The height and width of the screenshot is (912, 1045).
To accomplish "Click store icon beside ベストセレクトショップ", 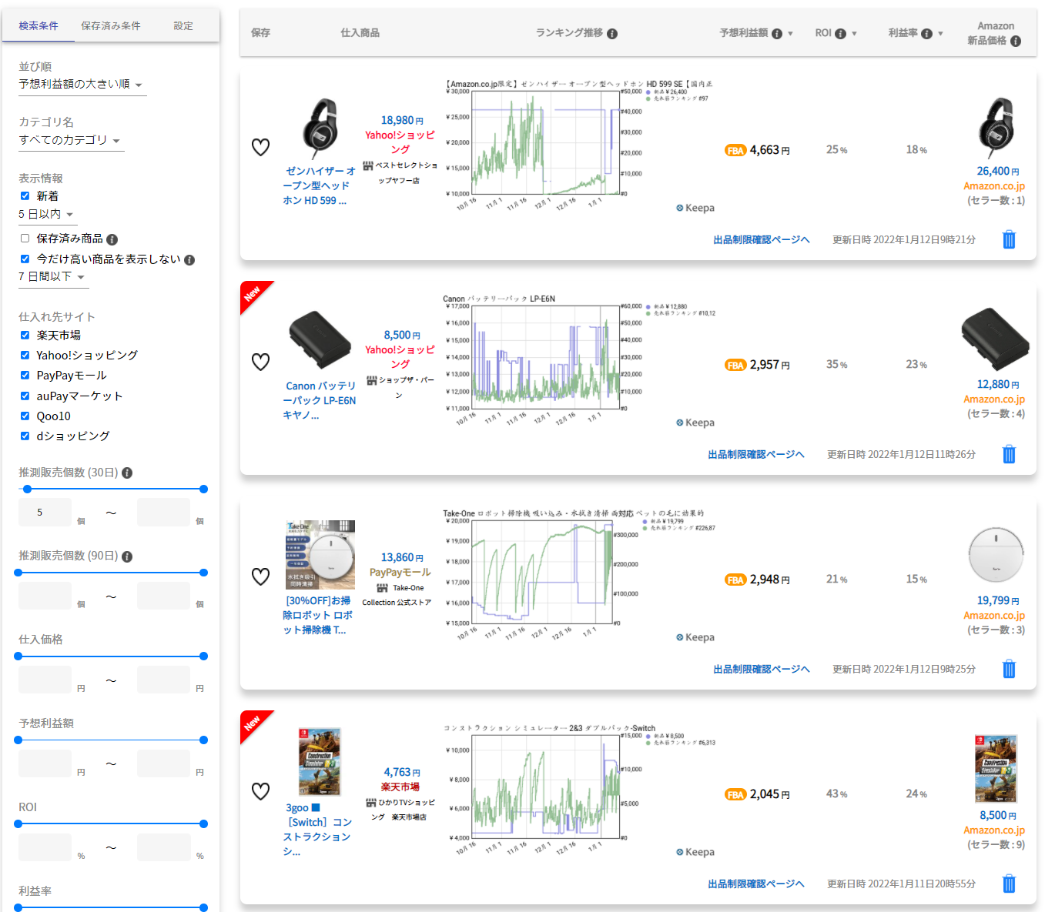I will [368, 165].
